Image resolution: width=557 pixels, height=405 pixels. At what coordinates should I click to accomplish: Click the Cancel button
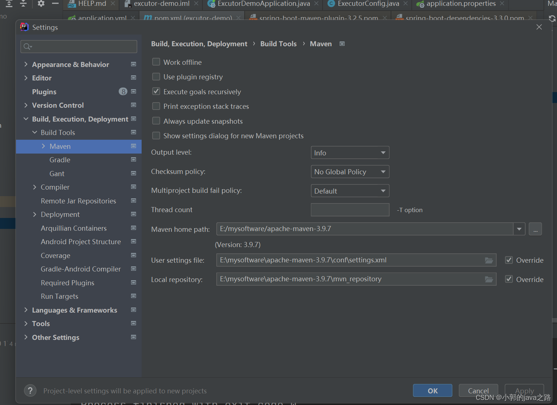point(478,391)
